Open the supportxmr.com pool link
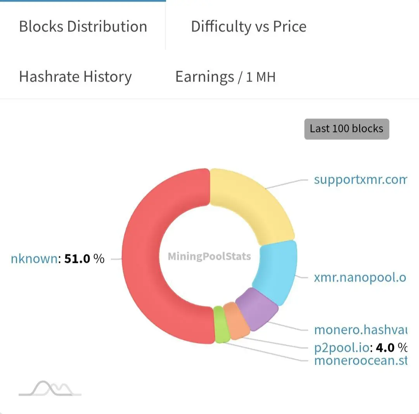Image resolution: width=419 pixels, height=414 pixels. (x=360, y=180)
